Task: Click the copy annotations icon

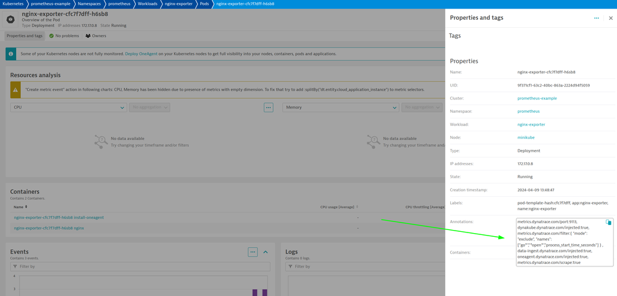Action: tap(608, 222)
